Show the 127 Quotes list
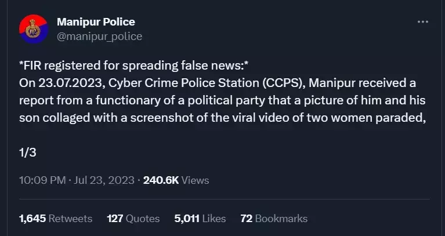The width and height of the screenshot is (445, 236). [x=133, y=219]
